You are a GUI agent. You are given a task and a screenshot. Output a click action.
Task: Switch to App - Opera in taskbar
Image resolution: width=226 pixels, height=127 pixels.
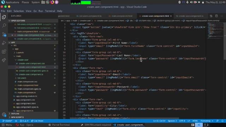point(24,125)
